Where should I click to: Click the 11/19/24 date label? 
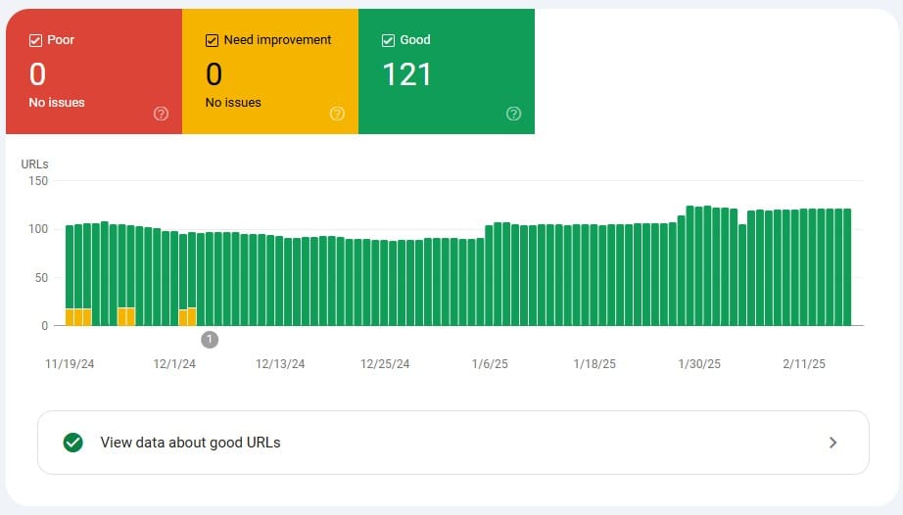pyautogui.click(x=70, y=364)
